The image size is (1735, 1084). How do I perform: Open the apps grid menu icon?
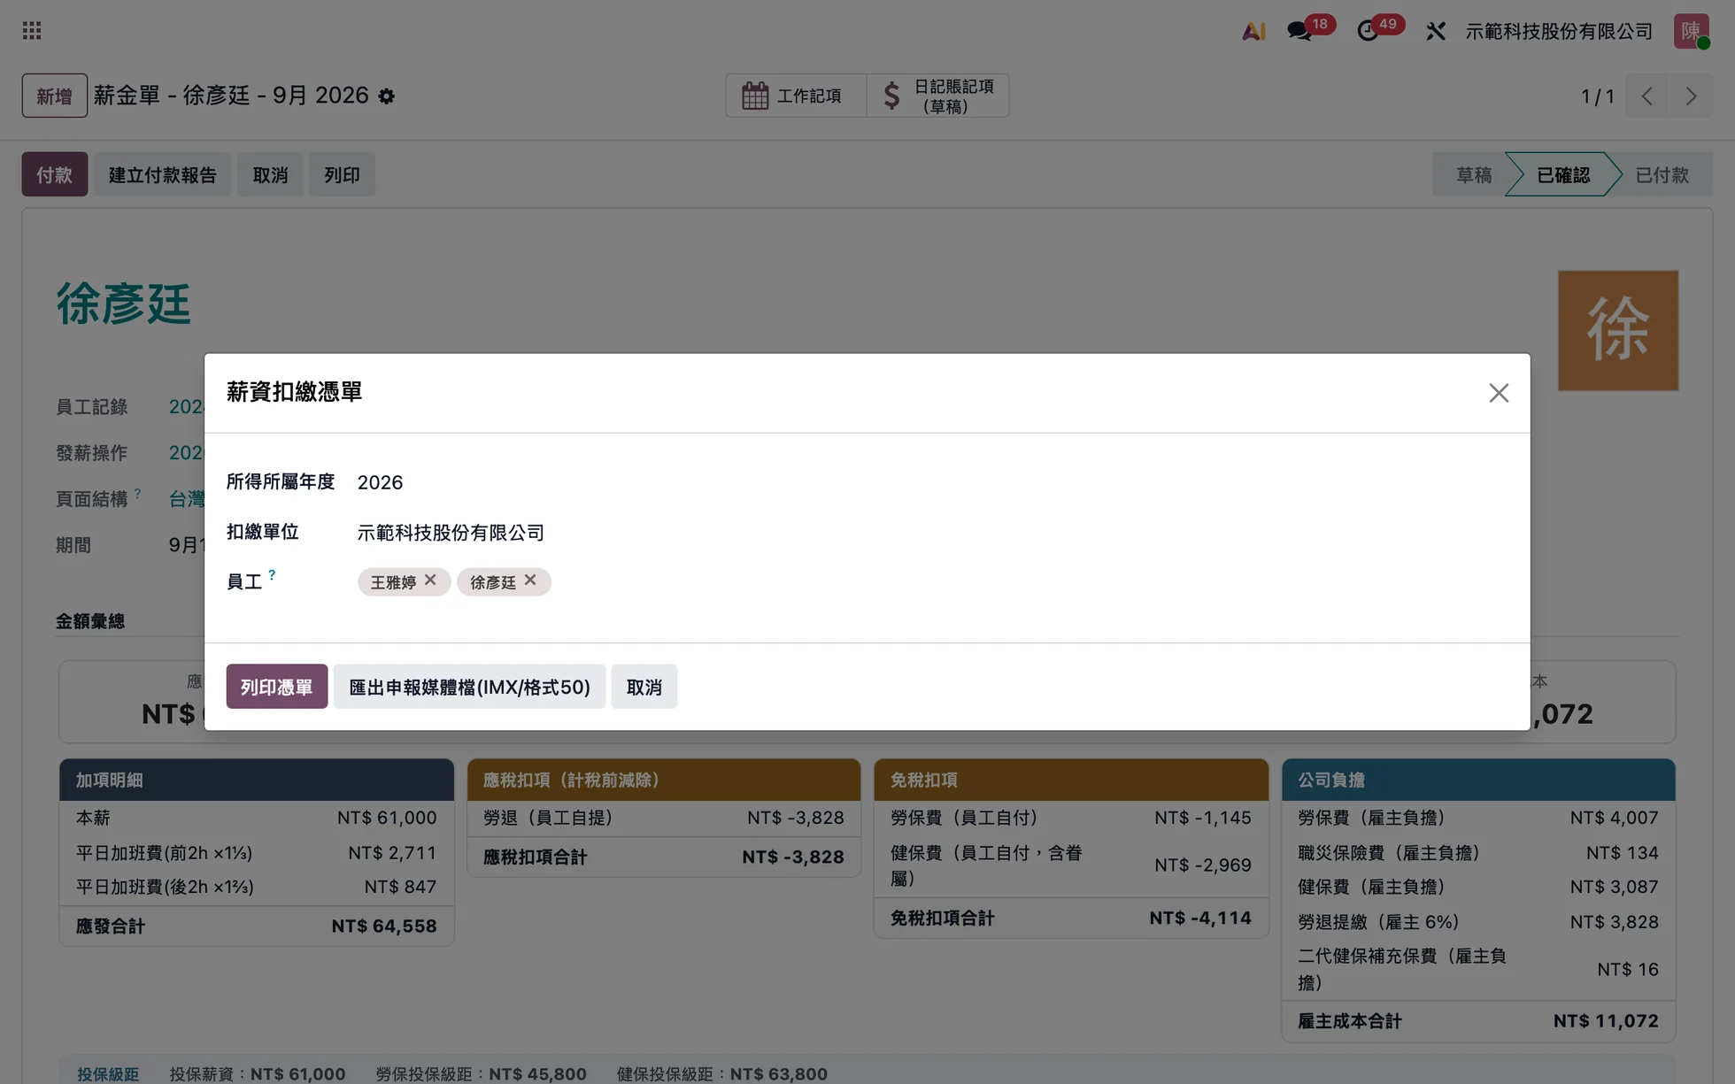click(x=32, y=31)
